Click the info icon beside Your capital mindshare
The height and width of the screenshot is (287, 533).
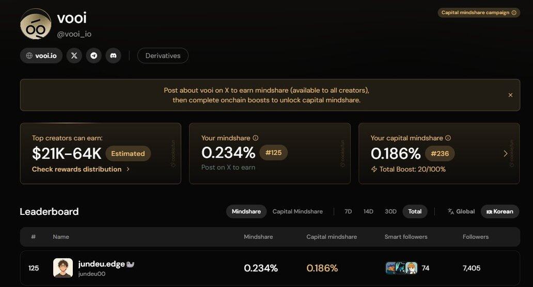point(448,138)
